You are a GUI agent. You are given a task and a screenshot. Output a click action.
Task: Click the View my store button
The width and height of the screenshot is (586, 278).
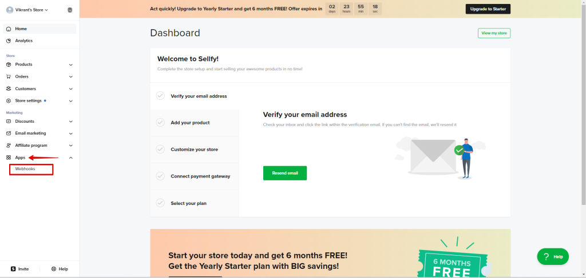pyautogui.click(x=494, y=33)
